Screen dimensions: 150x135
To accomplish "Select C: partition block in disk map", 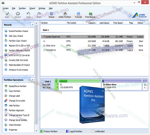I will click(x=80, y=84).
